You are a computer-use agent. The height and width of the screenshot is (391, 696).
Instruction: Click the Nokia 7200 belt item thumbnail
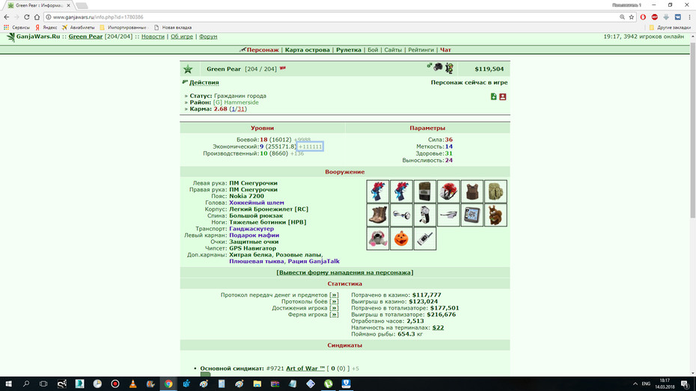click(x=425, y=191)
